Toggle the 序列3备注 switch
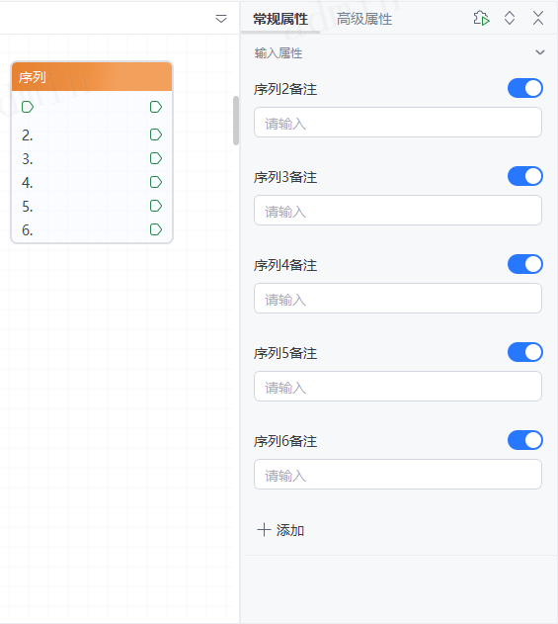This screenshot has width=558, height=624. point(525,176)
